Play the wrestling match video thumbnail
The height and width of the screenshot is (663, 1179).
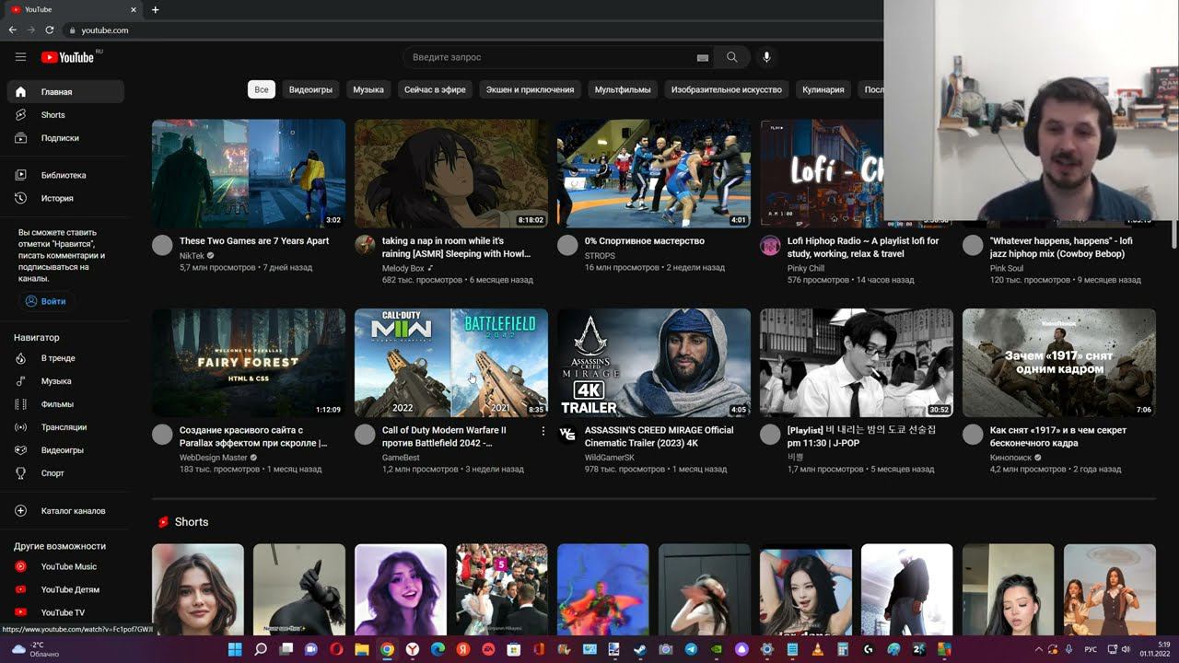point(654,173)
